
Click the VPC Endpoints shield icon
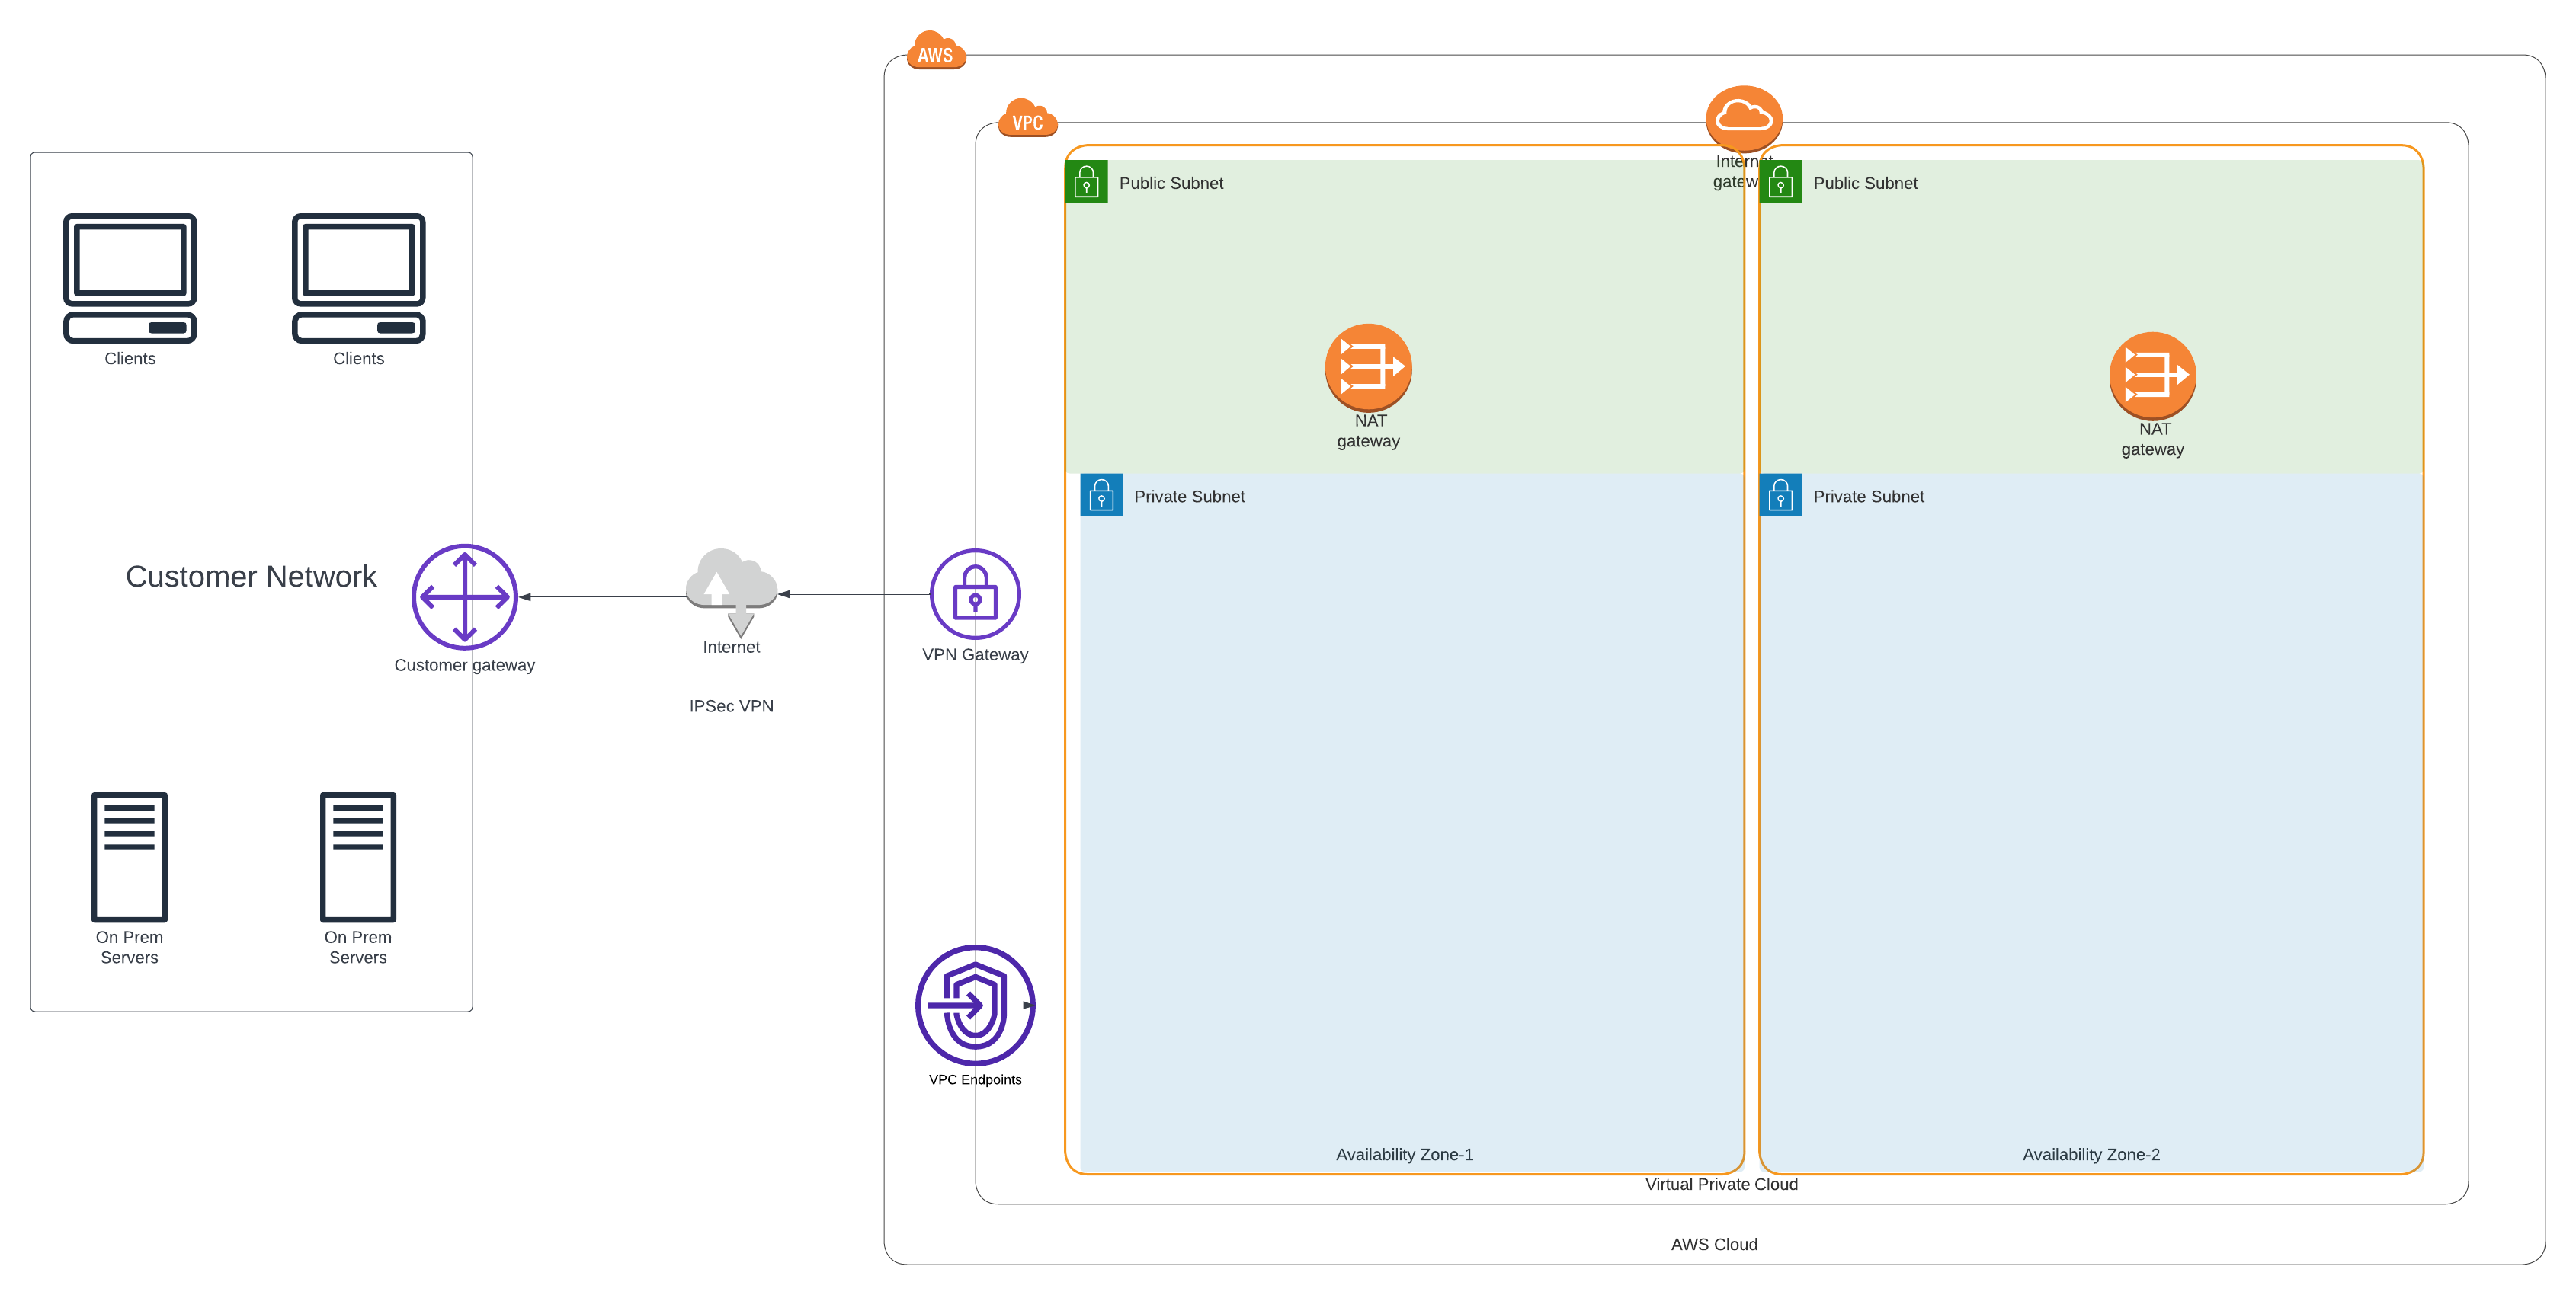click(975, 1006)
